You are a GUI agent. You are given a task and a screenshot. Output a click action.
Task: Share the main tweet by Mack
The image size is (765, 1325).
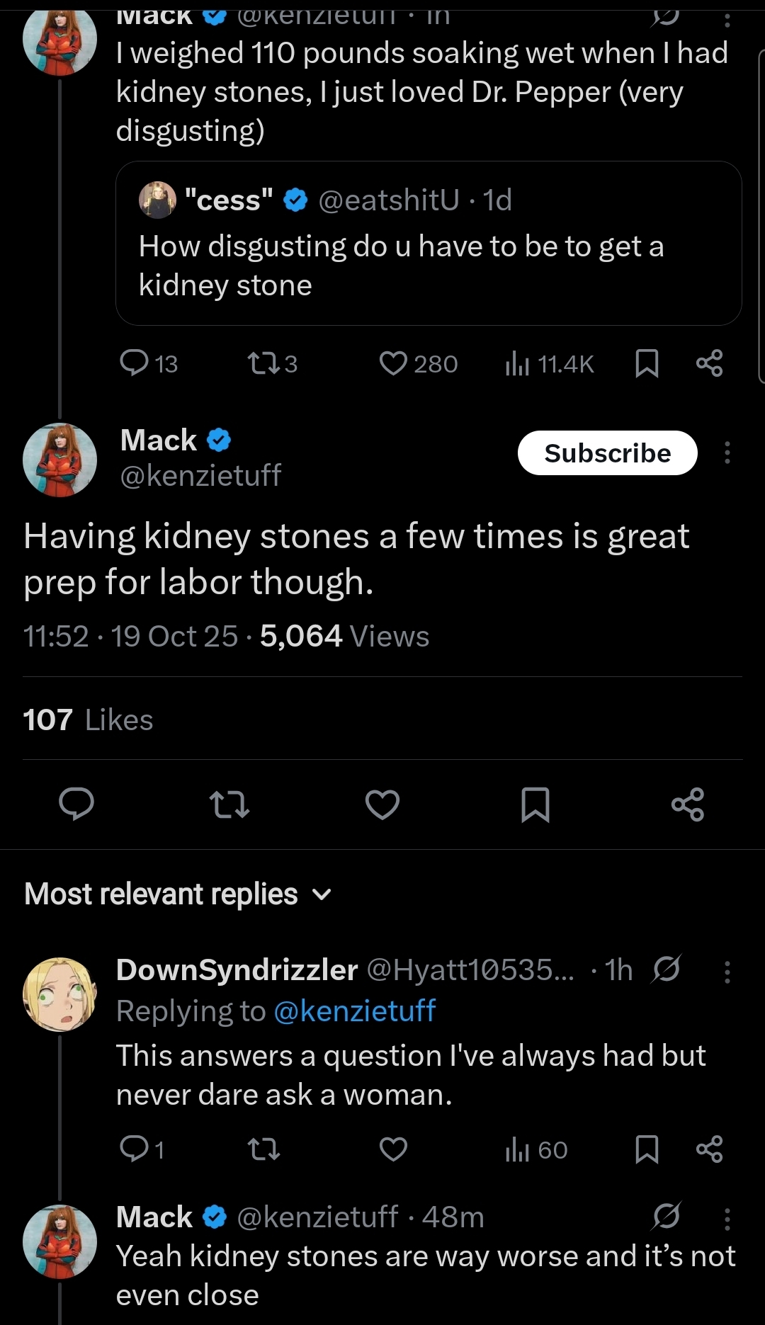coord(687,804)
